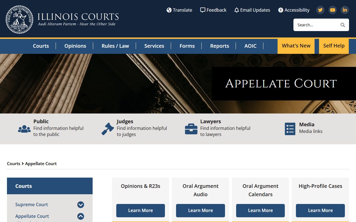Click the Self Help button
This screenshot has width=356, height=222.
pyautogui.click(x=334, y=46)
